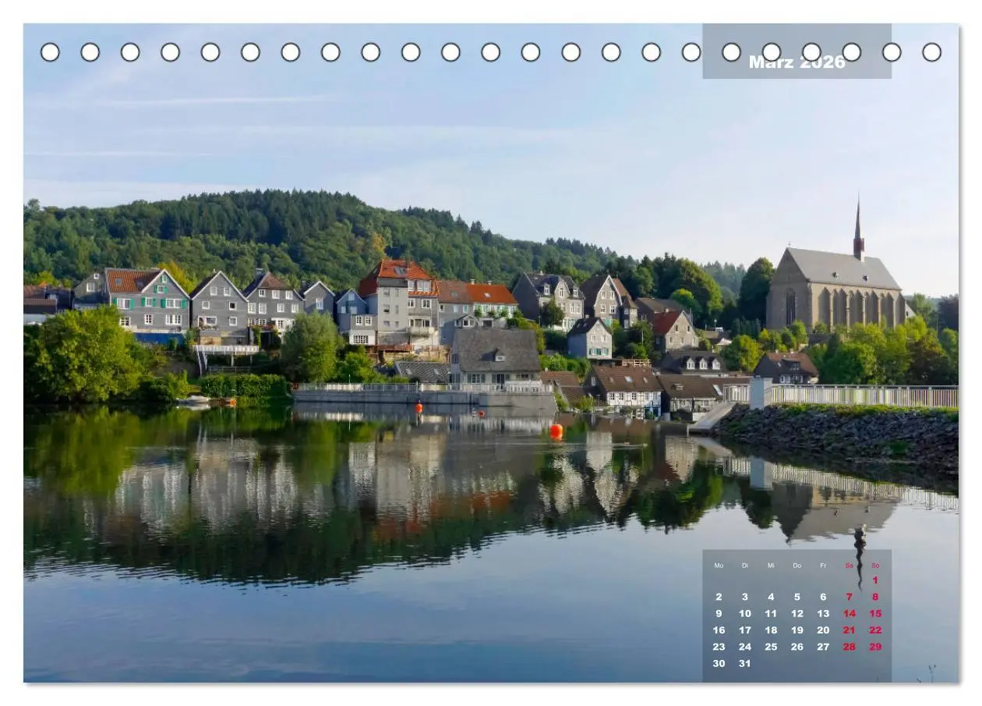Image resolution: width=982 pixels, height=706 pixels.
Task: Click the "Mo" weekday header
Action: pyautogui.click(x=719, y=566)
